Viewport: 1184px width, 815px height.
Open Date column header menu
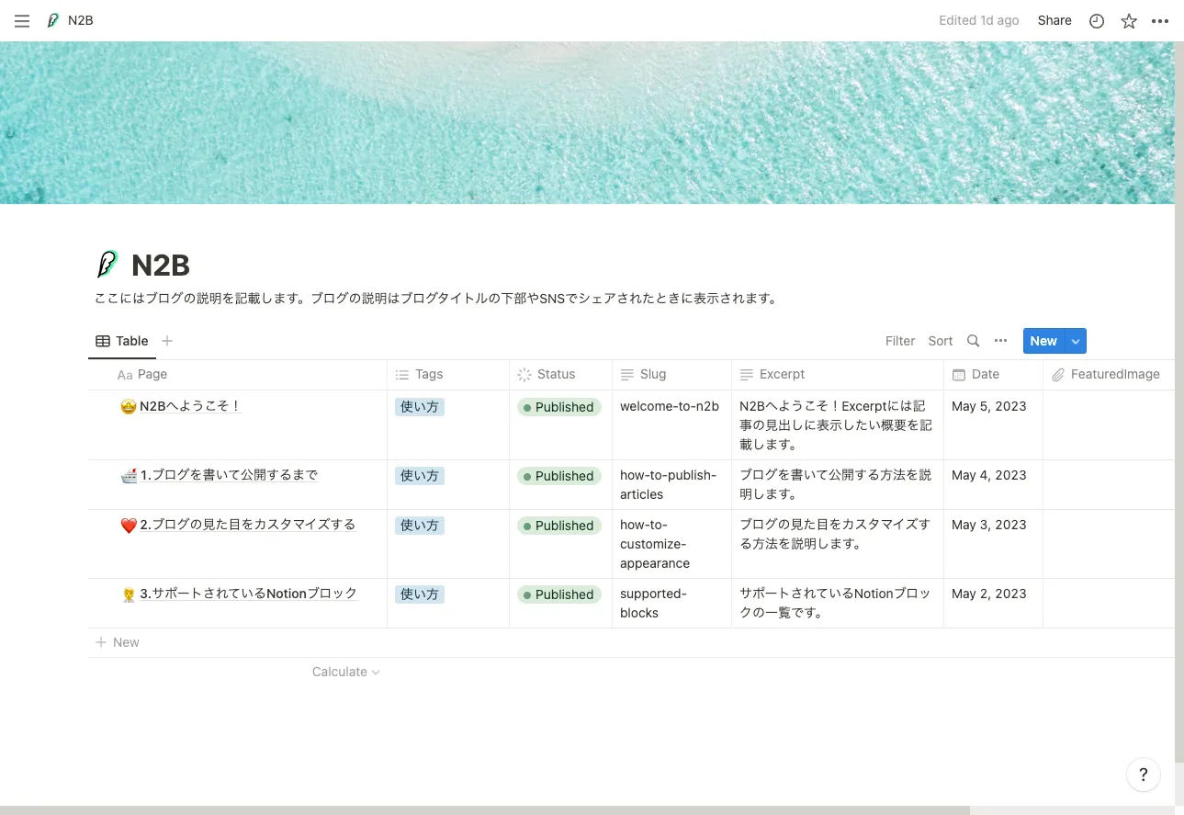pos(994,375)
